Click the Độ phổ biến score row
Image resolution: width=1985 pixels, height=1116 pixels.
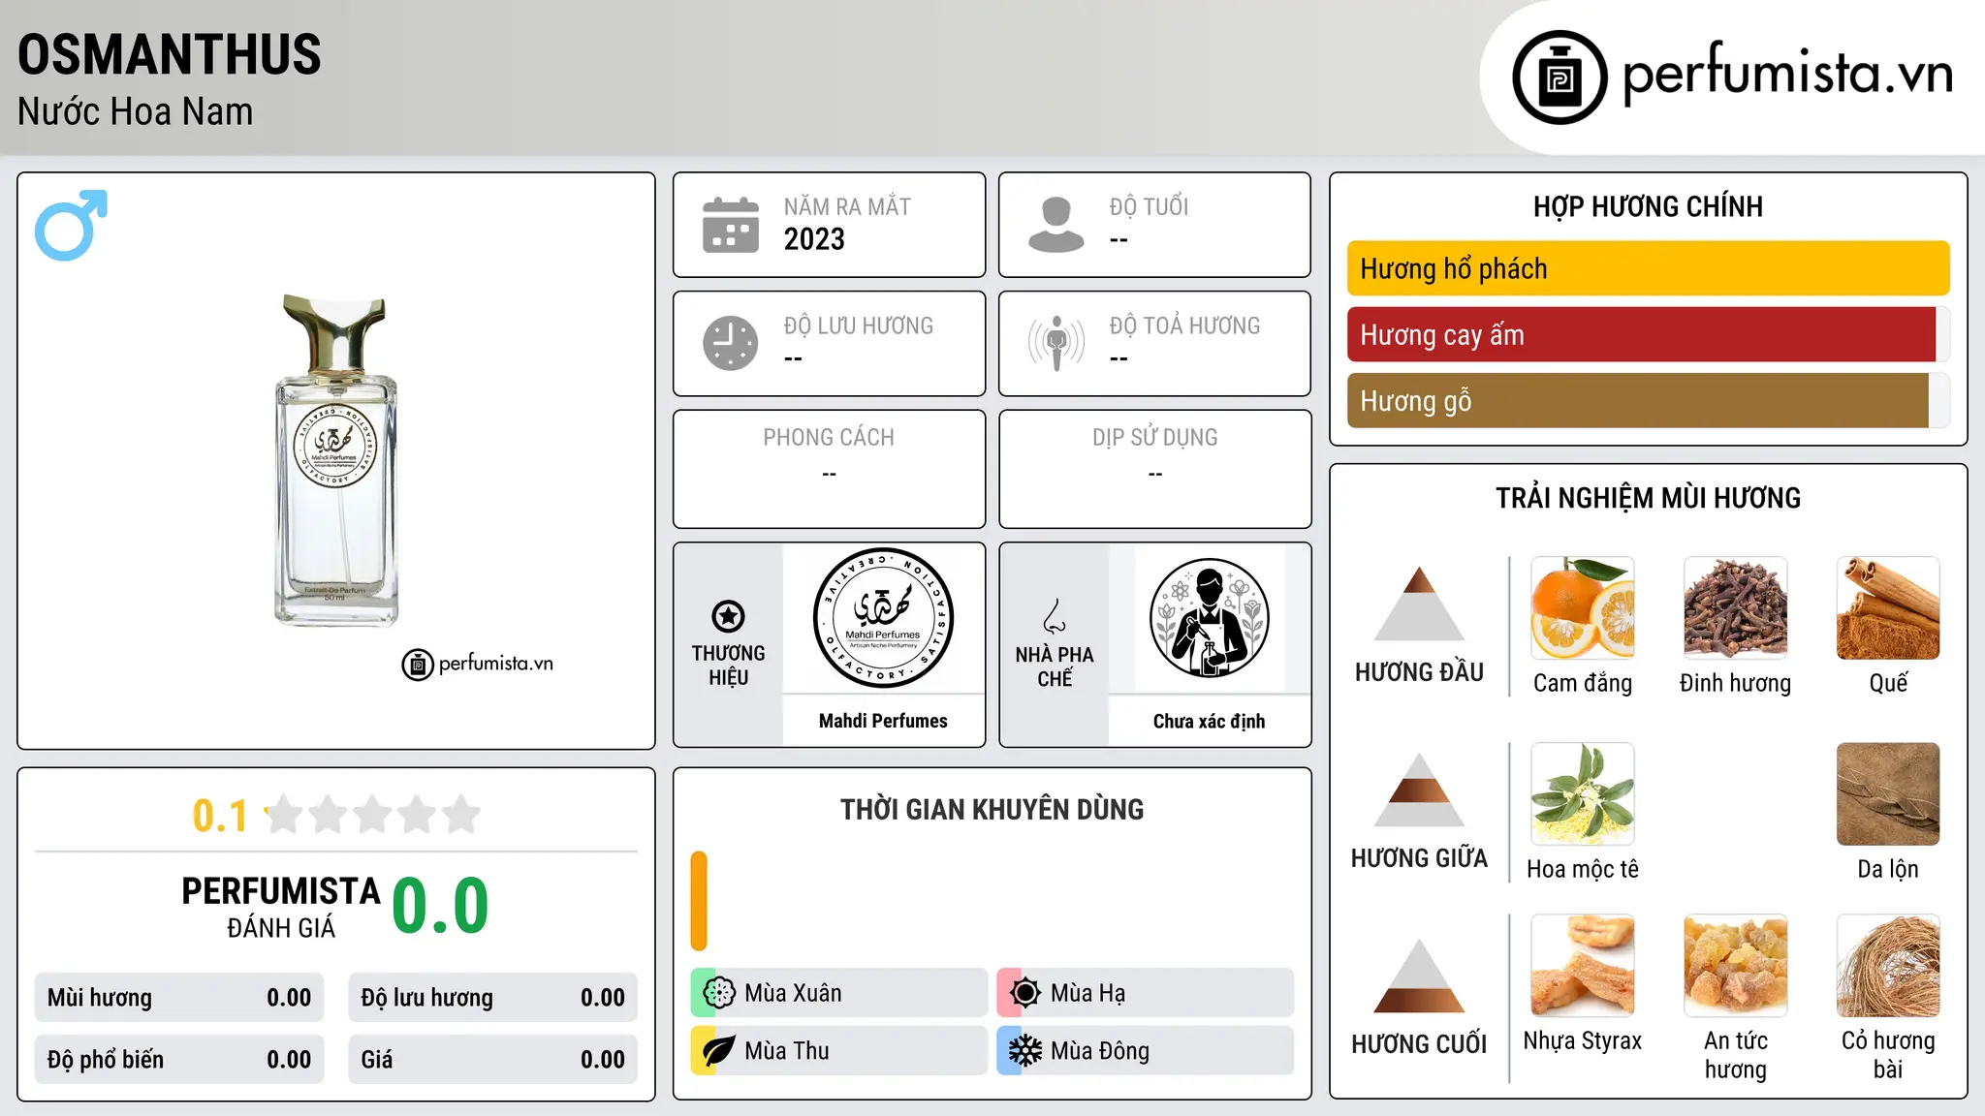179,1060
